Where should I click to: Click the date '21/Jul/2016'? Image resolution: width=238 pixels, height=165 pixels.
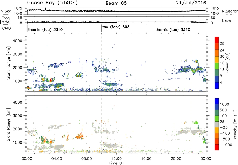coord(191,3)
